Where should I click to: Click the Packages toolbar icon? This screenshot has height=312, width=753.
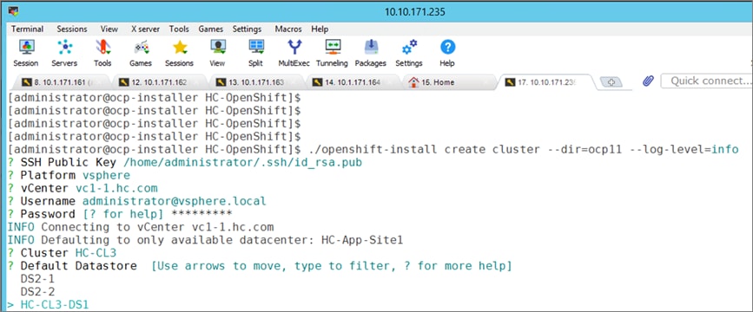coord(370,53)
